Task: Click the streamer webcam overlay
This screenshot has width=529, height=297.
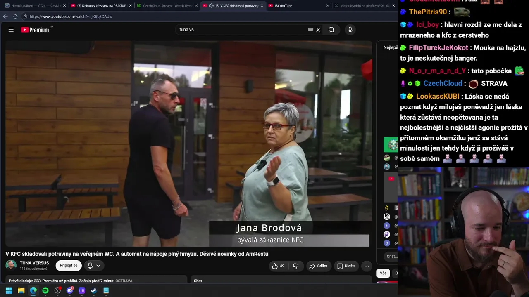Action: [463, 232]
